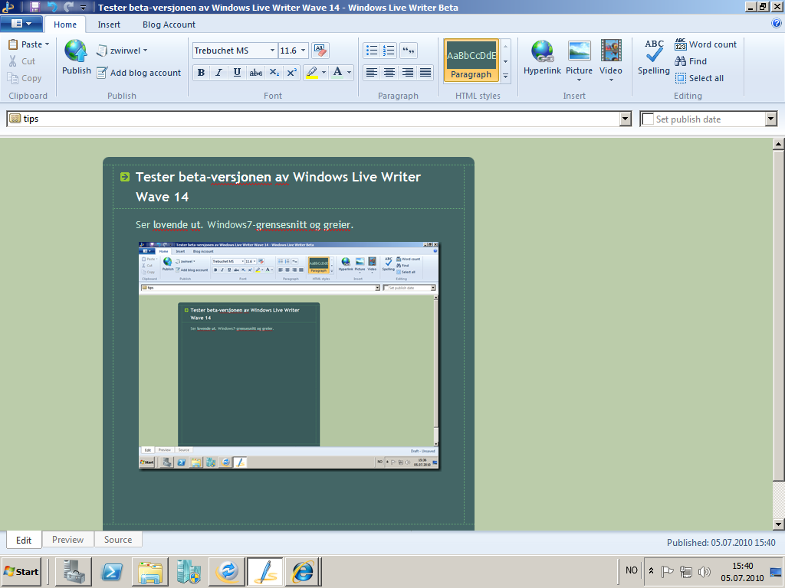785x588 pixels.
Task: Click the Undo arrow in title bar
Action: coord(52,7)
